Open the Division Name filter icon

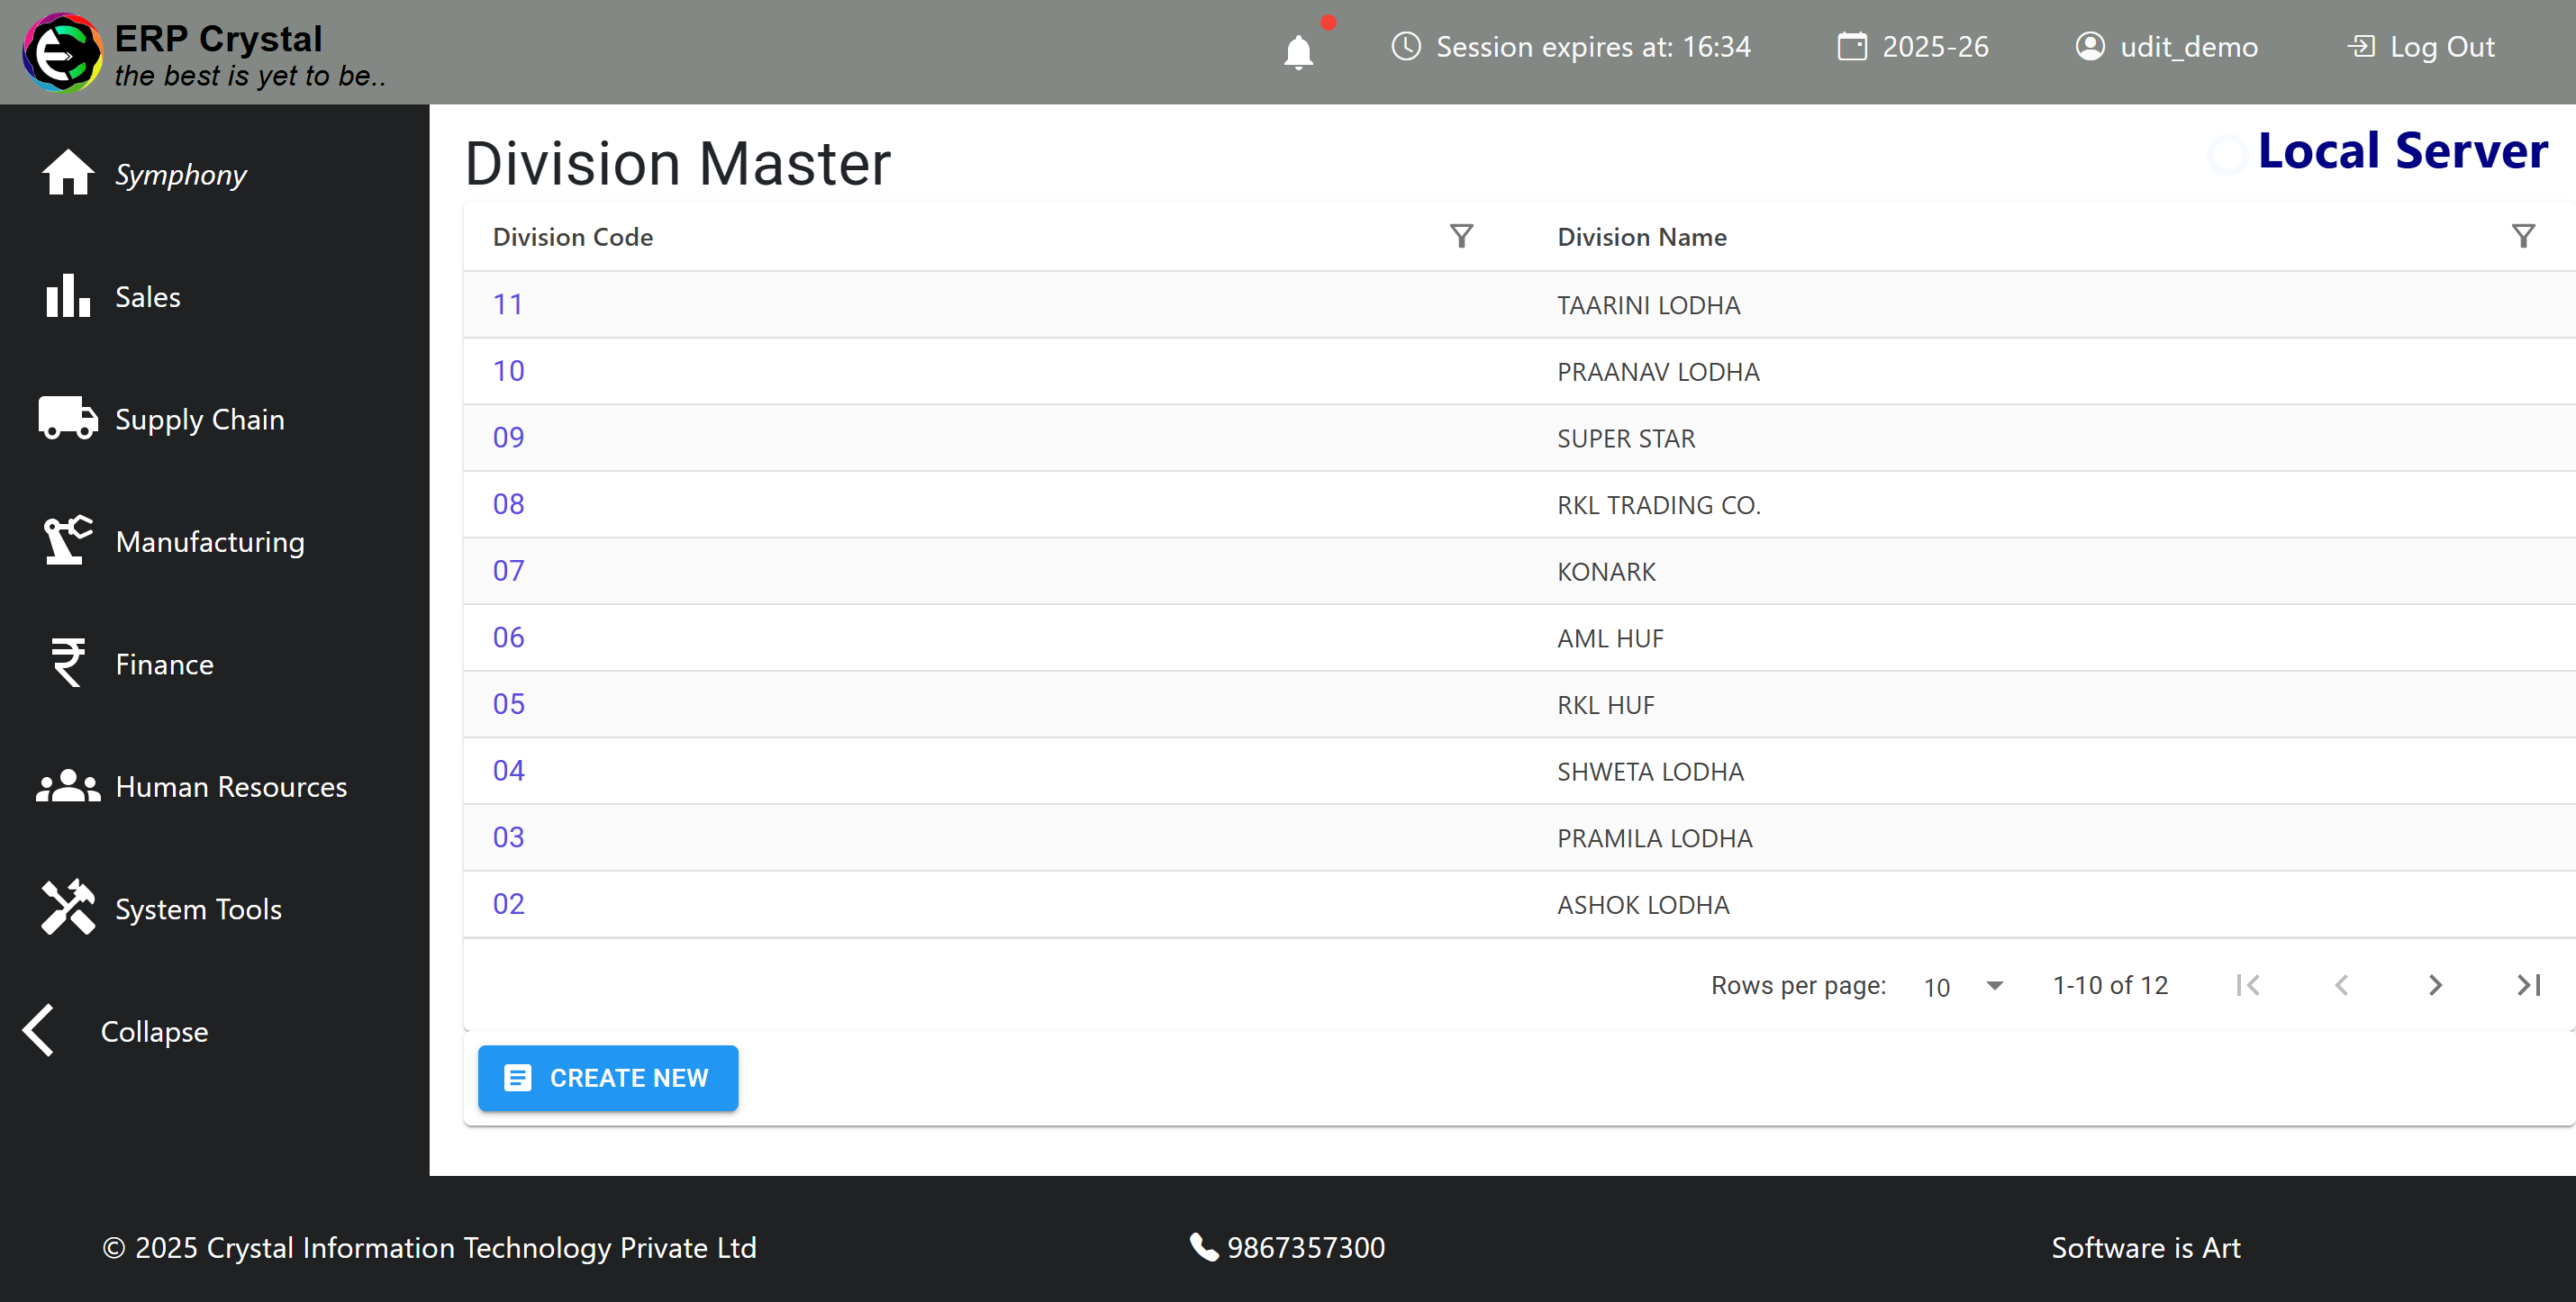[x=2522, y=236]
